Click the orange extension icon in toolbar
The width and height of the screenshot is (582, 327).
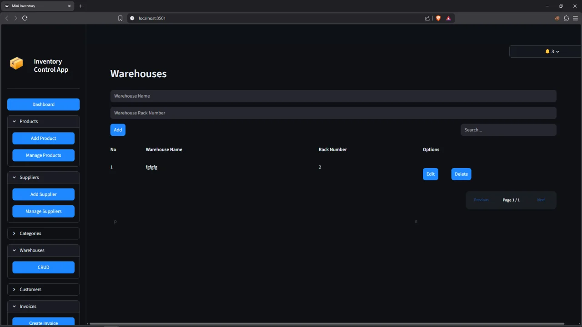[x=557, y=18]
